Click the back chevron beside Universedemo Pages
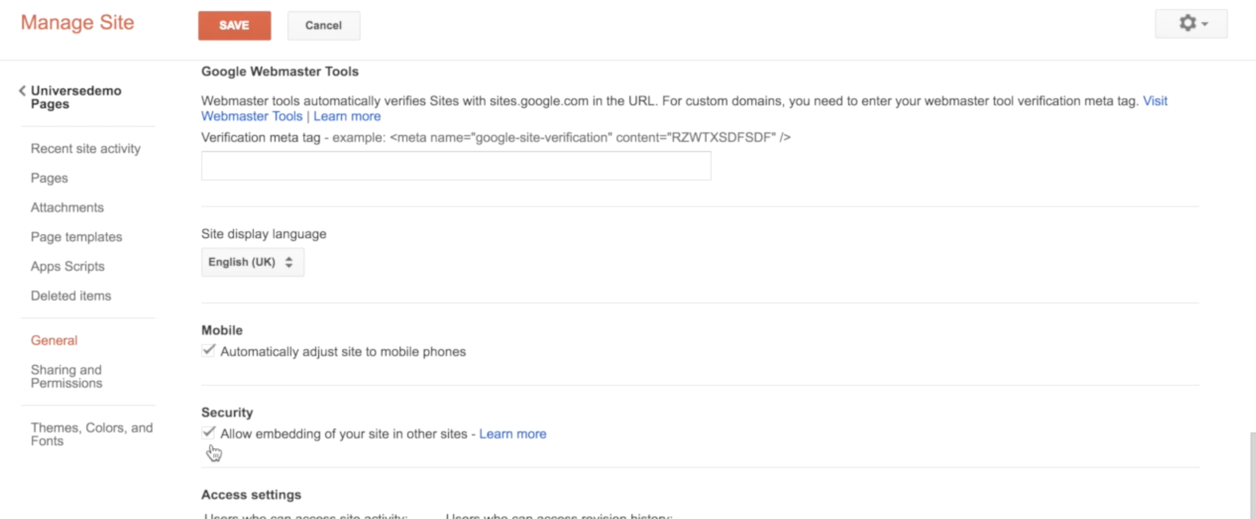 click(x=22, y=91)
